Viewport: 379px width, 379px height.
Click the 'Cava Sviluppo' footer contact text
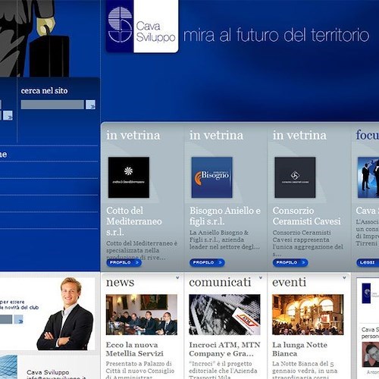(x=48, y=372)
